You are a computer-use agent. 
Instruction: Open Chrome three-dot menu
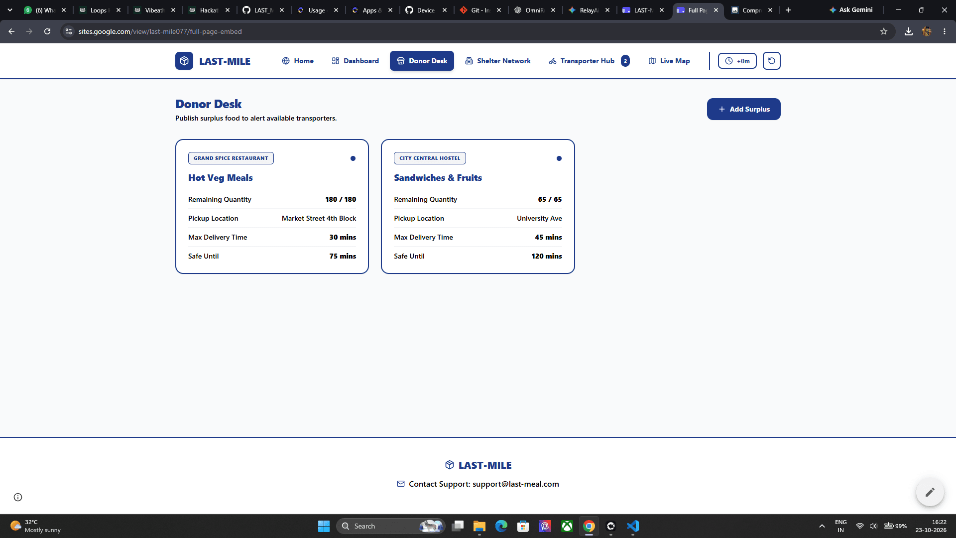[945, 31]
